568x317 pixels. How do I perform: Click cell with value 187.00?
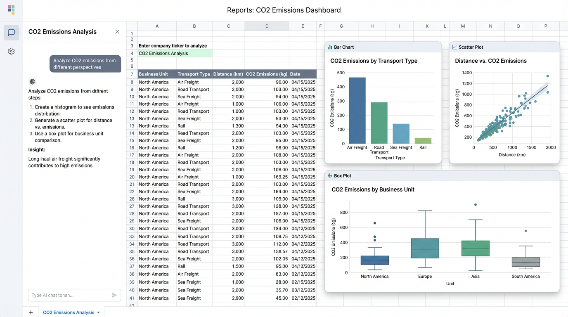click(267, 213)
